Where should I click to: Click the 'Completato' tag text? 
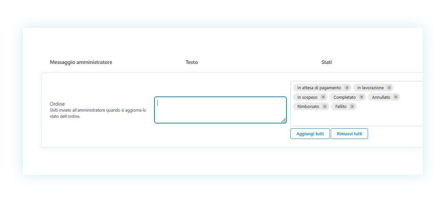345,97
